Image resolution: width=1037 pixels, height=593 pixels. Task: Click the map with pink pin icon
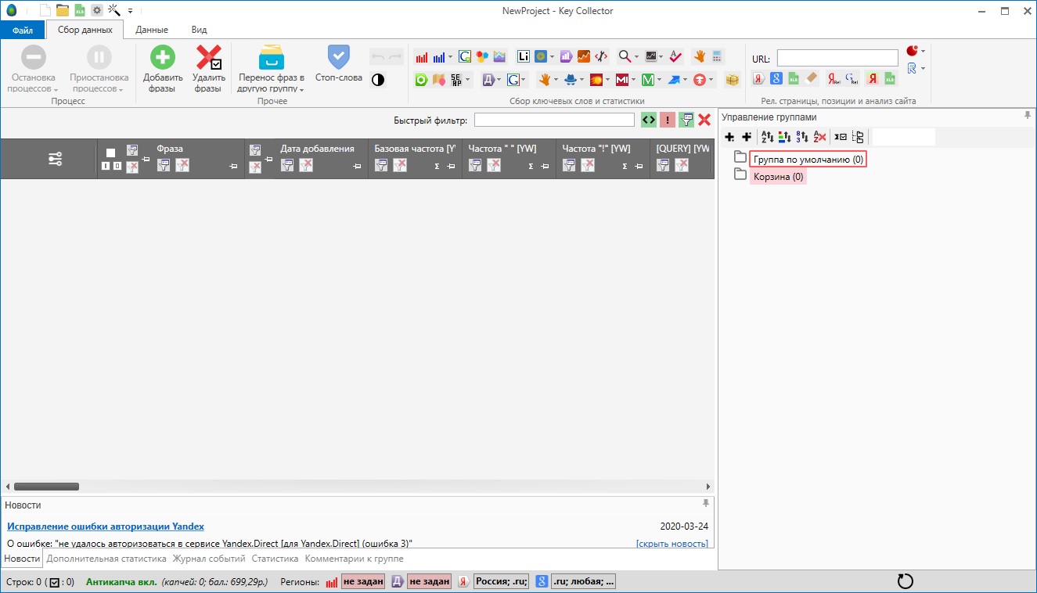(438, 80)
